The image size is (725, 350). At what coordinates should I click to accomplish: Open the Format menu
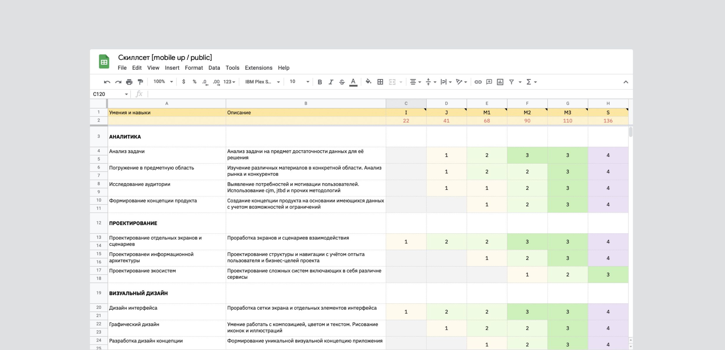(x=194, y=68)
